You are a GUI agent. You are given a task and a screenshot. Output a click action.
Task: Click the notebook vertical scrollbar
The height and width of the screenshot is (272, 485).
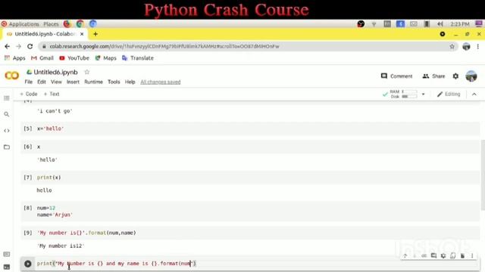[x=483, y=175]
